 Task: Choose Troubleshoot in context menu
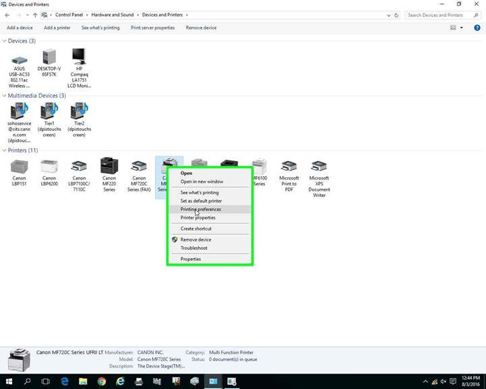[x=194, y=248]
